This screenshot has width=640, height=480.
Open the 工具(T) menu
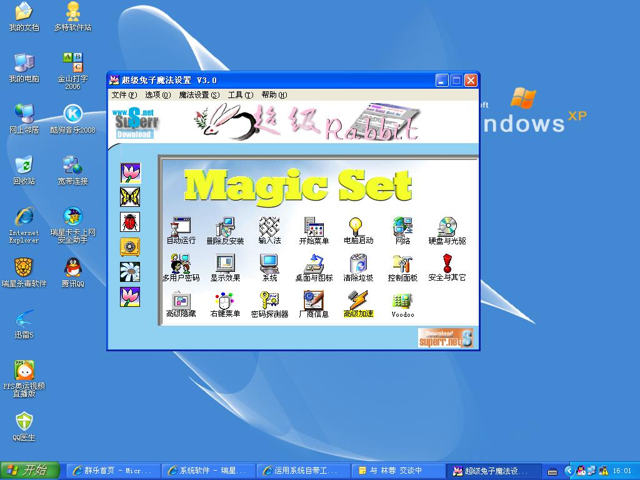(241, 95)
